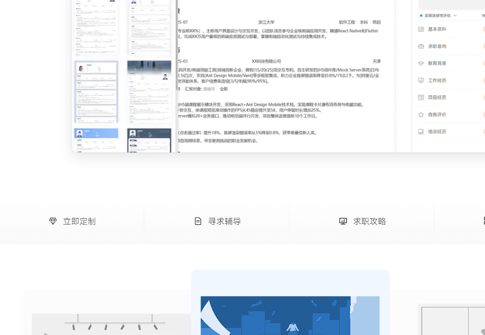The height and width of the screenshot is (335, 485).
Task: Click the company name XX科技有限公司
Action: pyautogui.click(x=266, y=61)
